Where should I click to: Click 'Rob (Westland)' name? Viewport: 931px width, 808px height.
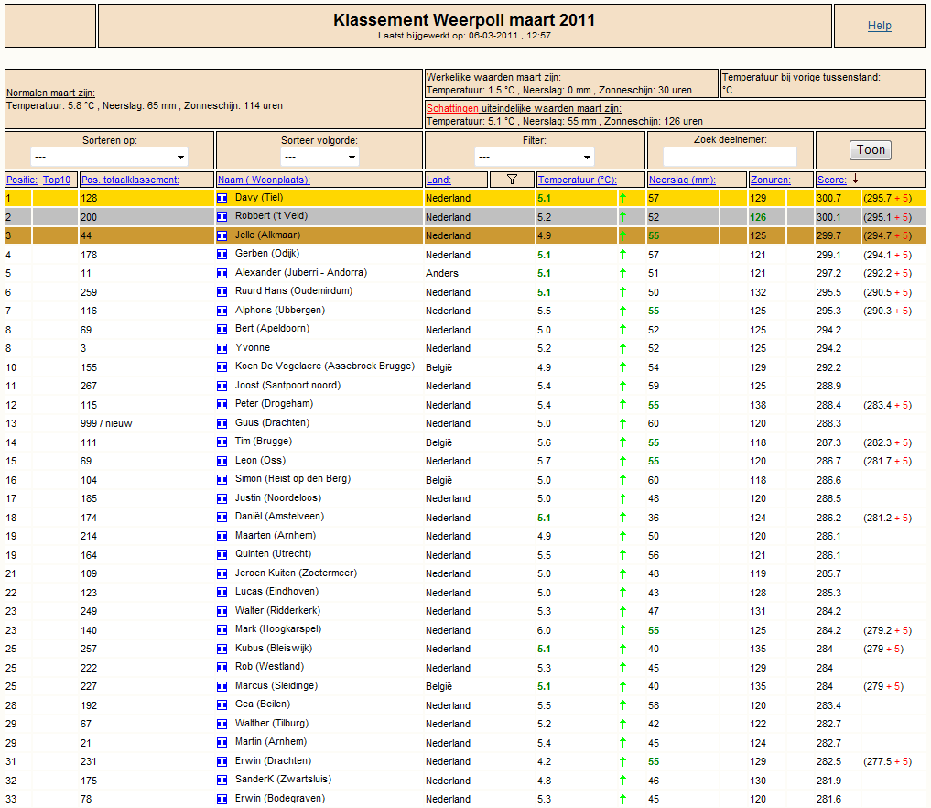click(269, 666)
